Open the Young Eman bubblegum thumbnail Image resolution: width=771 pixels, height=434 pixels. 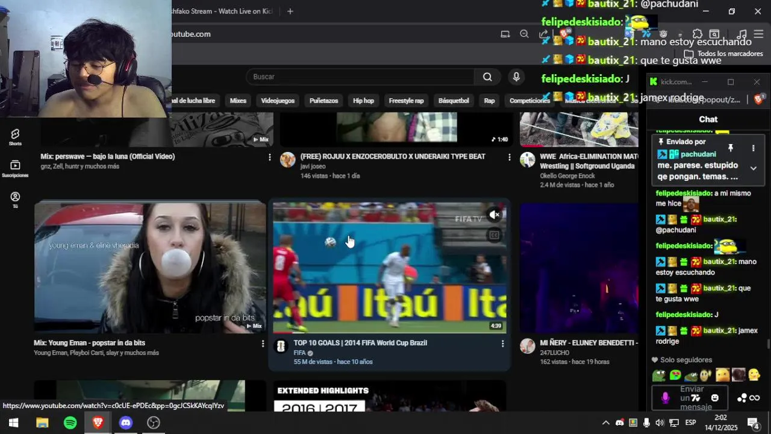(x=150, y=267)
